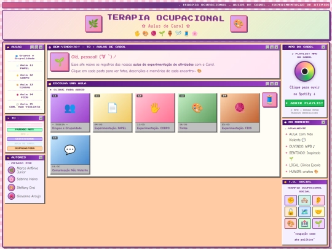The height and width of the screenshot is (249, 332).
Task: Click the seedling icon in T.O. Social
Action: click(x=318, y=224)
